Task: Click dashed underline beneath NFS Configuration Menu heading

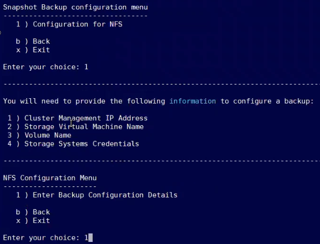Action: pyautogui.click(x=50, y=186)
